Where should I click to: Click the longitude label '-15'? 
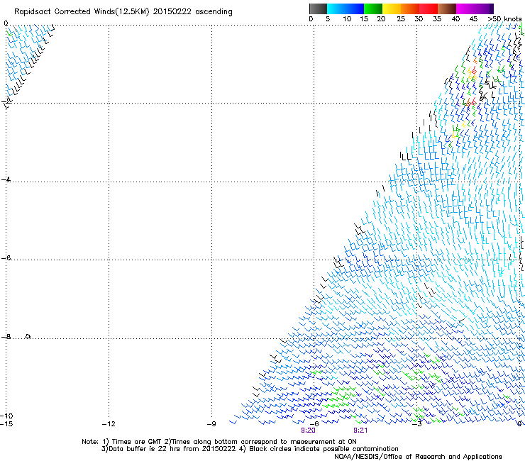click(x=6, y=424)
